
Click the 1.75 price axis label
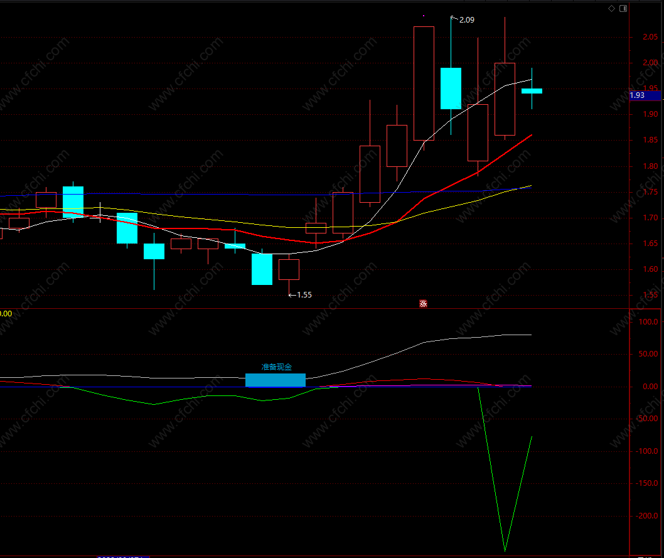click(x=650, y=192)
